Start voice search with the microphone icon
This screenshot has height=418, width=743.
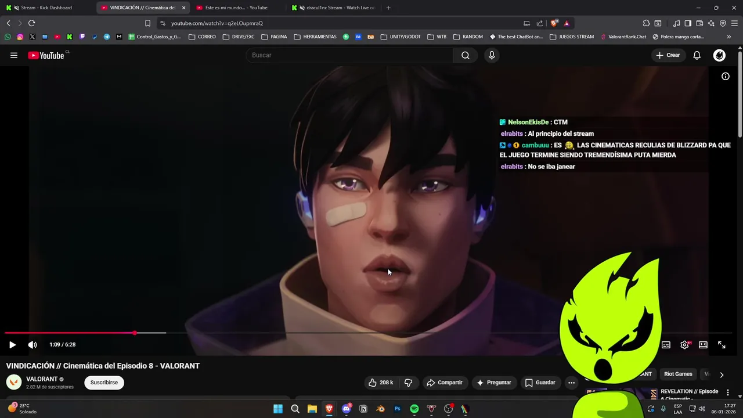(492, 55)
